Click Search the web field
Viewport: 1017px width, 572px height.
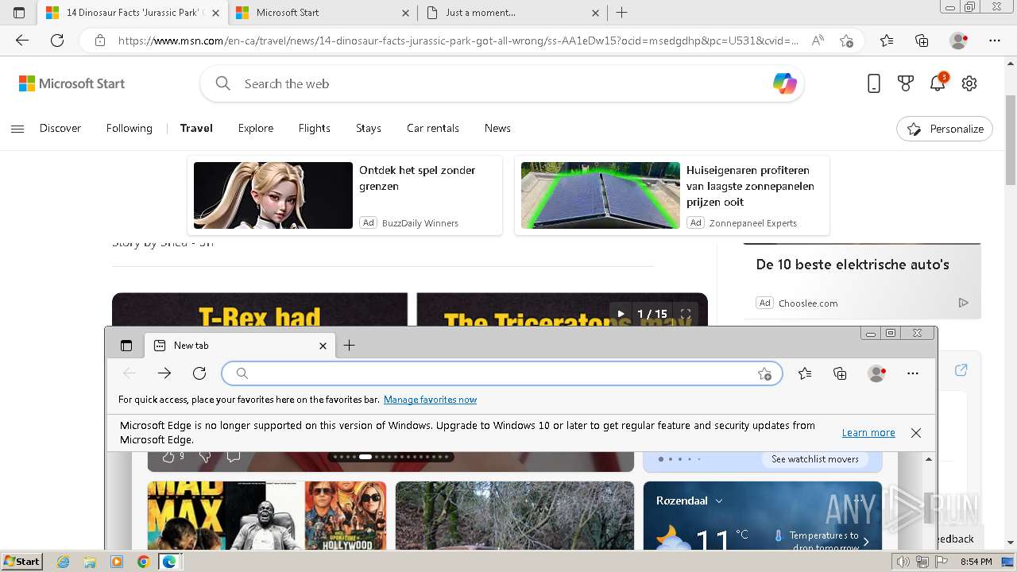tap(502, 83)
